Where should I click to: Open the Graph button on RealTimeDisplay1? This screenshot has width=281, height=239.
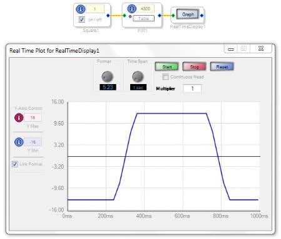[x=188, y=14]
